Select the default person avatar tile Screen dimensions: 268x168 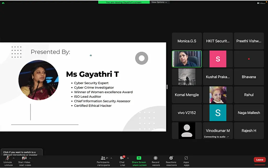point(187,131)
